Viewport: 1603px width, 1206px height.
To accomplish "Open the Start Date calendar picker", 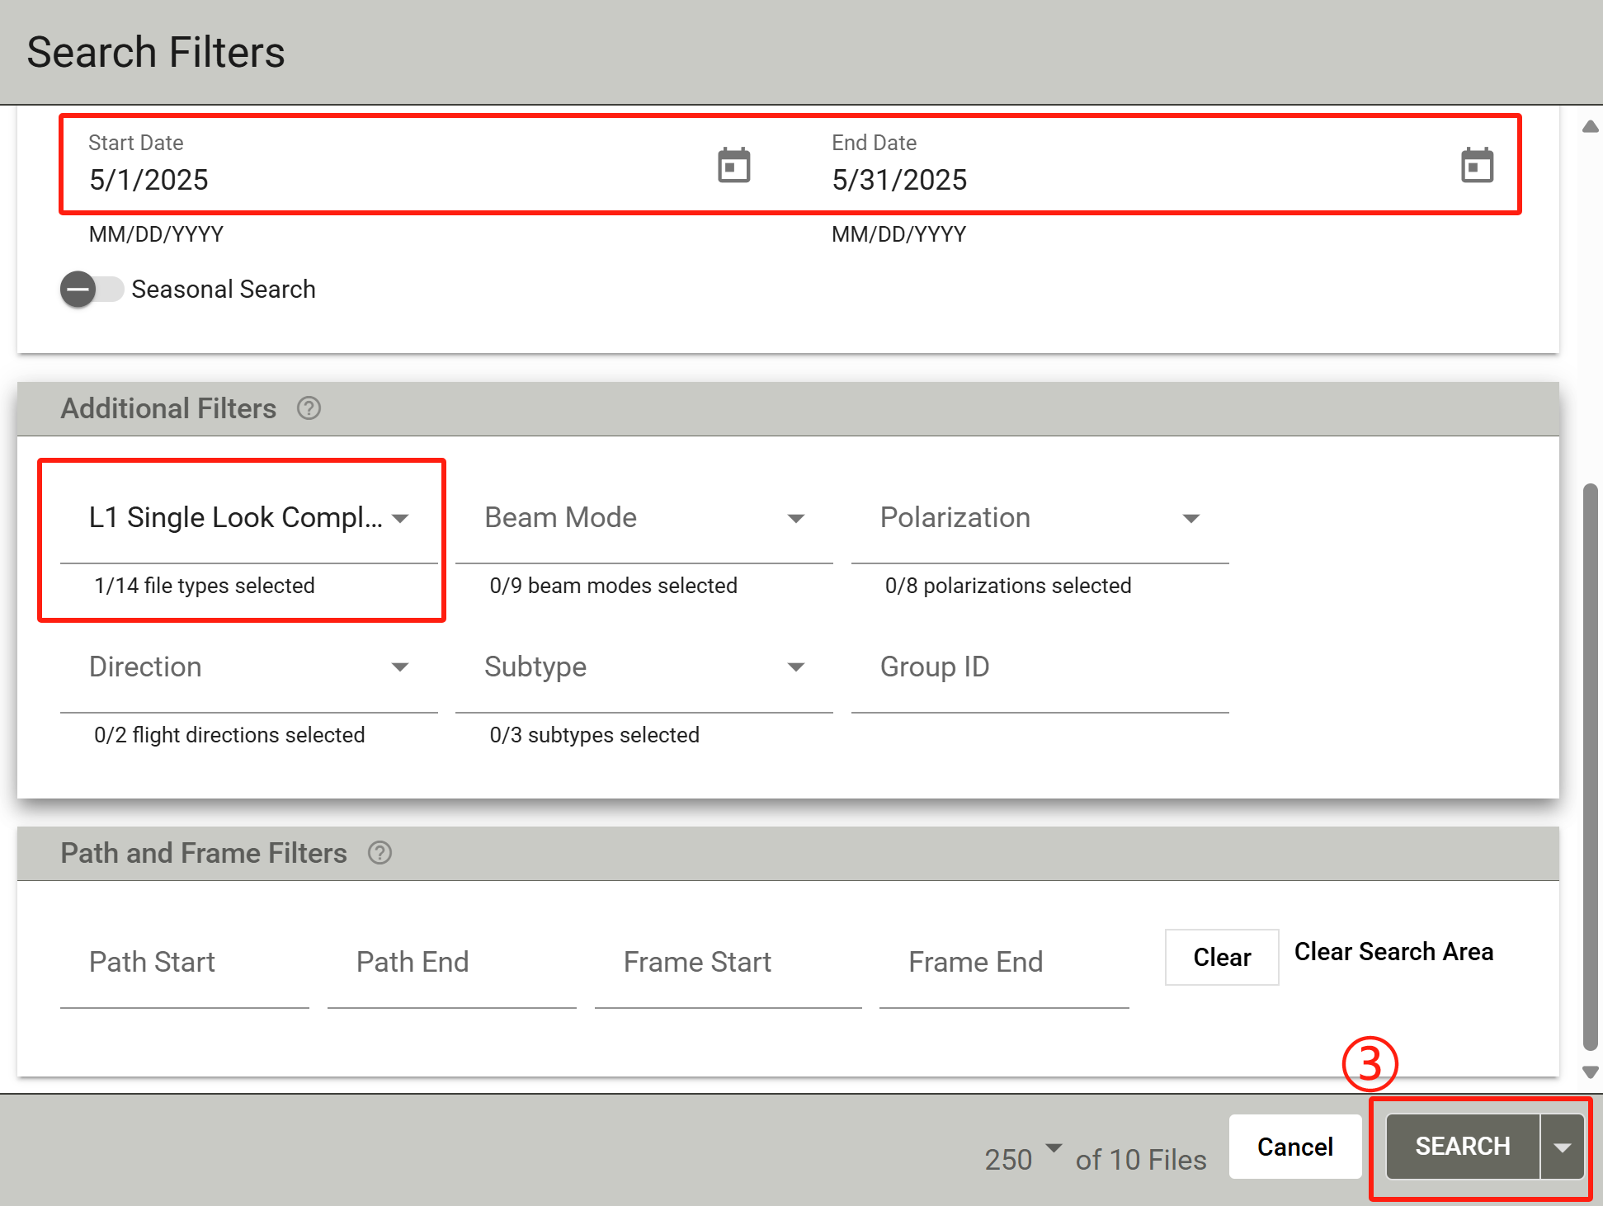I will 733,165.
